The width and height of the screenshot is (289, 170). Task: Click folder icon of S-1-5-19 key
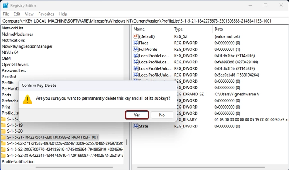coord(3,125)
